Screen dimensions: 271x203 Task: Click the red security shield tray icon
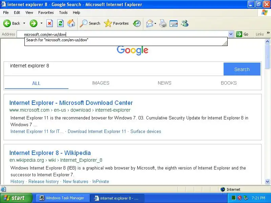[x=239, y=198]
